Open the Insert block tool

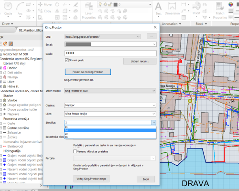tap(196, 8)
